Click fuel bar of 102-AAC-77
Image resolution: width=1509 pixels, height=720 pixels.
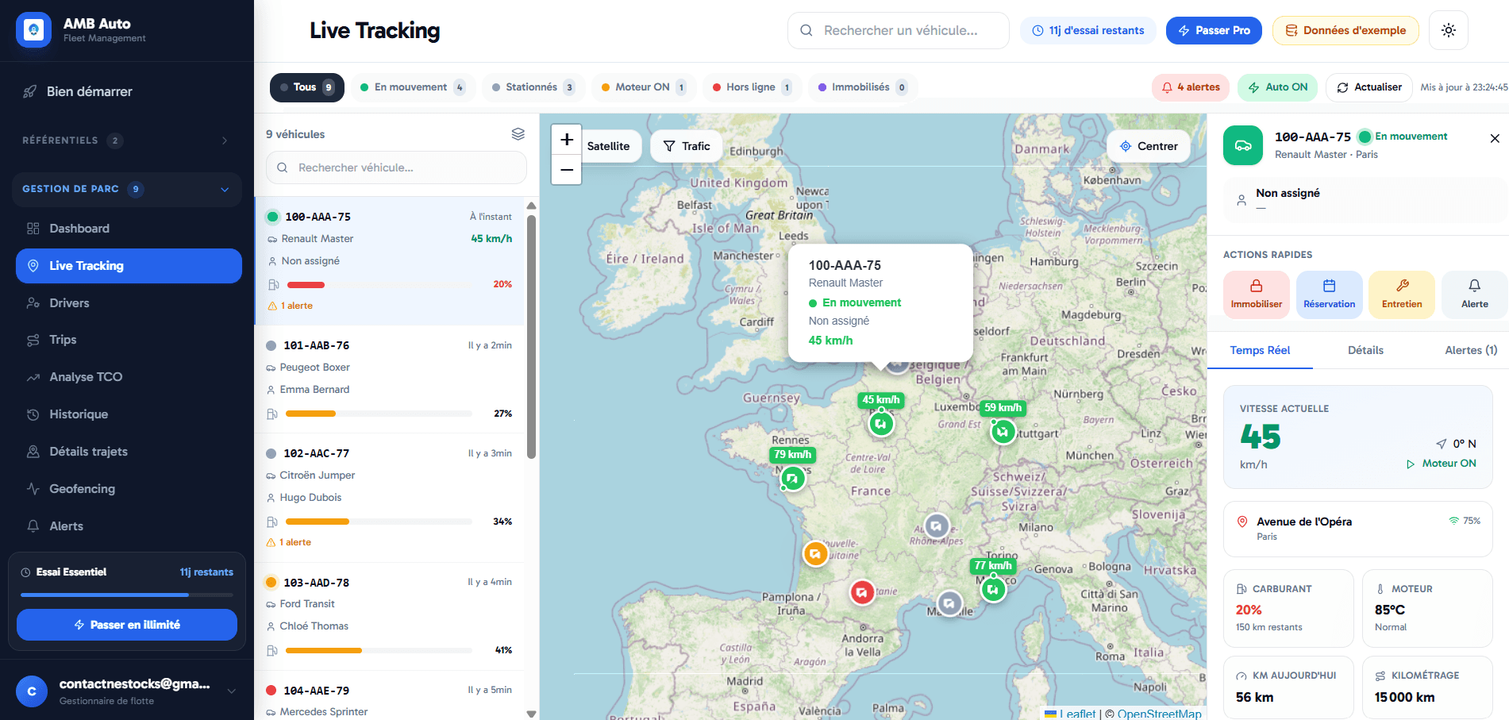tap(379, 522)
